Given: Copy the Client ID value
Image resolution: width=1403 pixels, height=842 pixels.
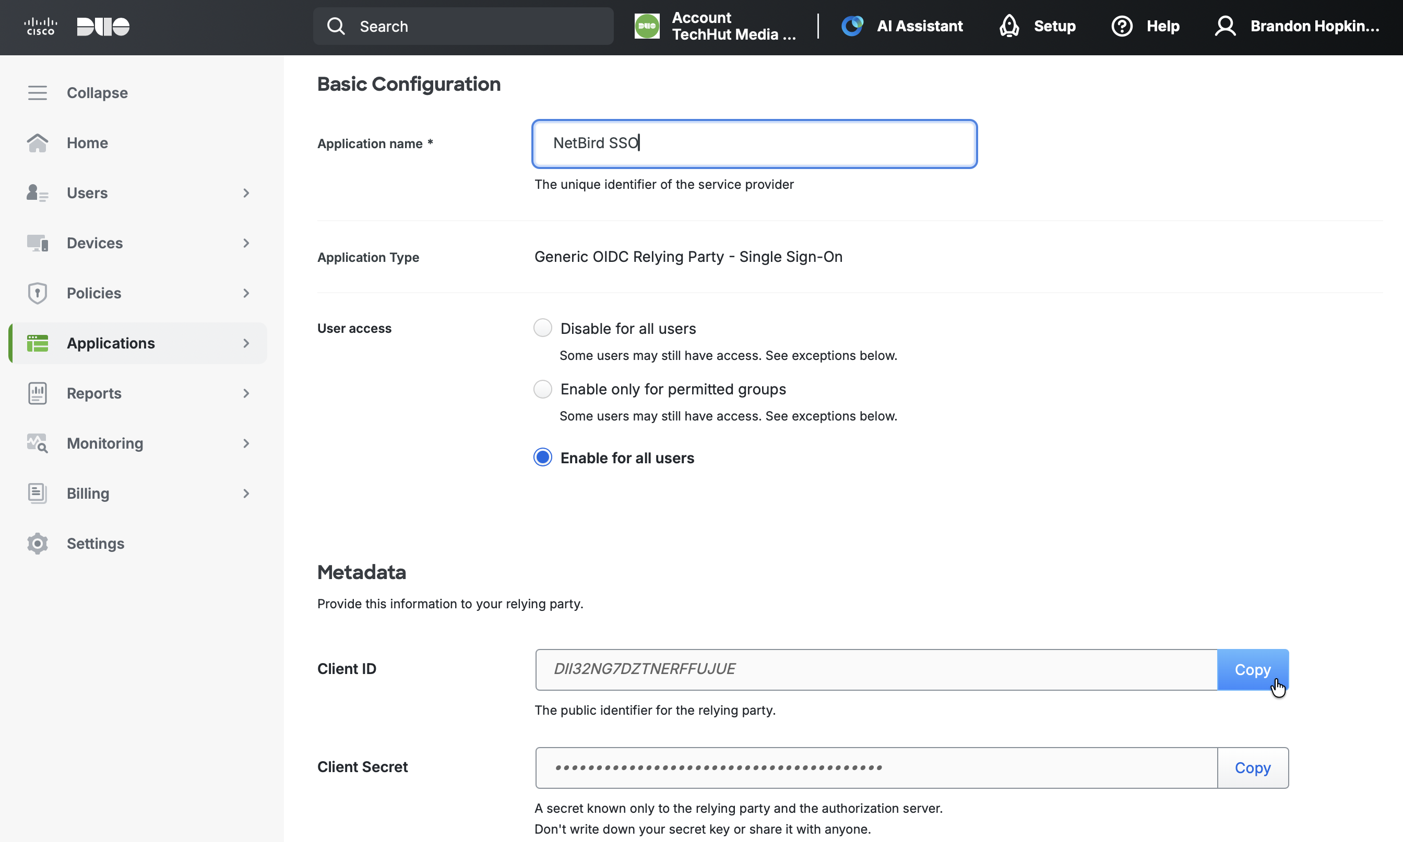Looking at the screenshot, I should [1252, 669].
